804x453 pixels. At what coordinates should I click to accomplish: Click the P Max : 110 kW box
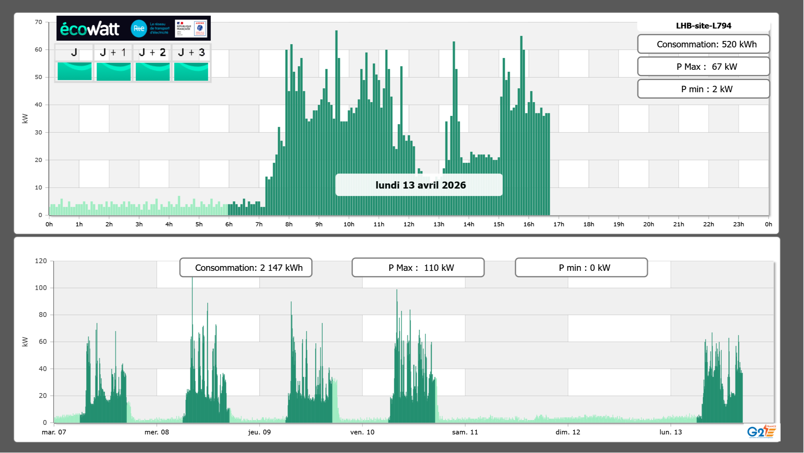coord(418,268)
